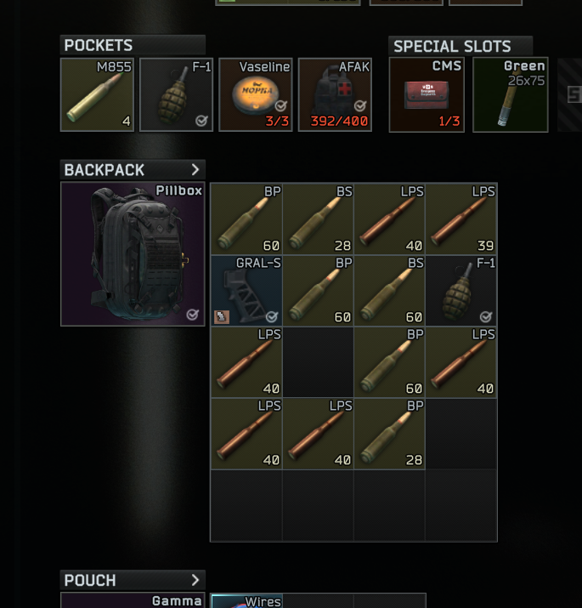Click the Green 26x75 flare cartridge
582x608 pixels.
coord(511,94)
